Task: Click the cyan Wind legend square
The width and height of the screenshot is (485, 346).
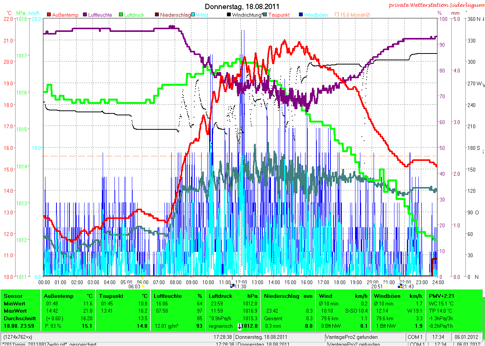Action: 193,15
